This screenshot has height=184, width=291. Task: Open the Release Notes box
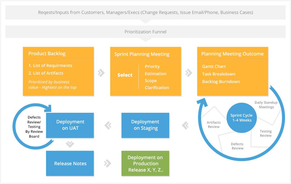tap(70, 163)
